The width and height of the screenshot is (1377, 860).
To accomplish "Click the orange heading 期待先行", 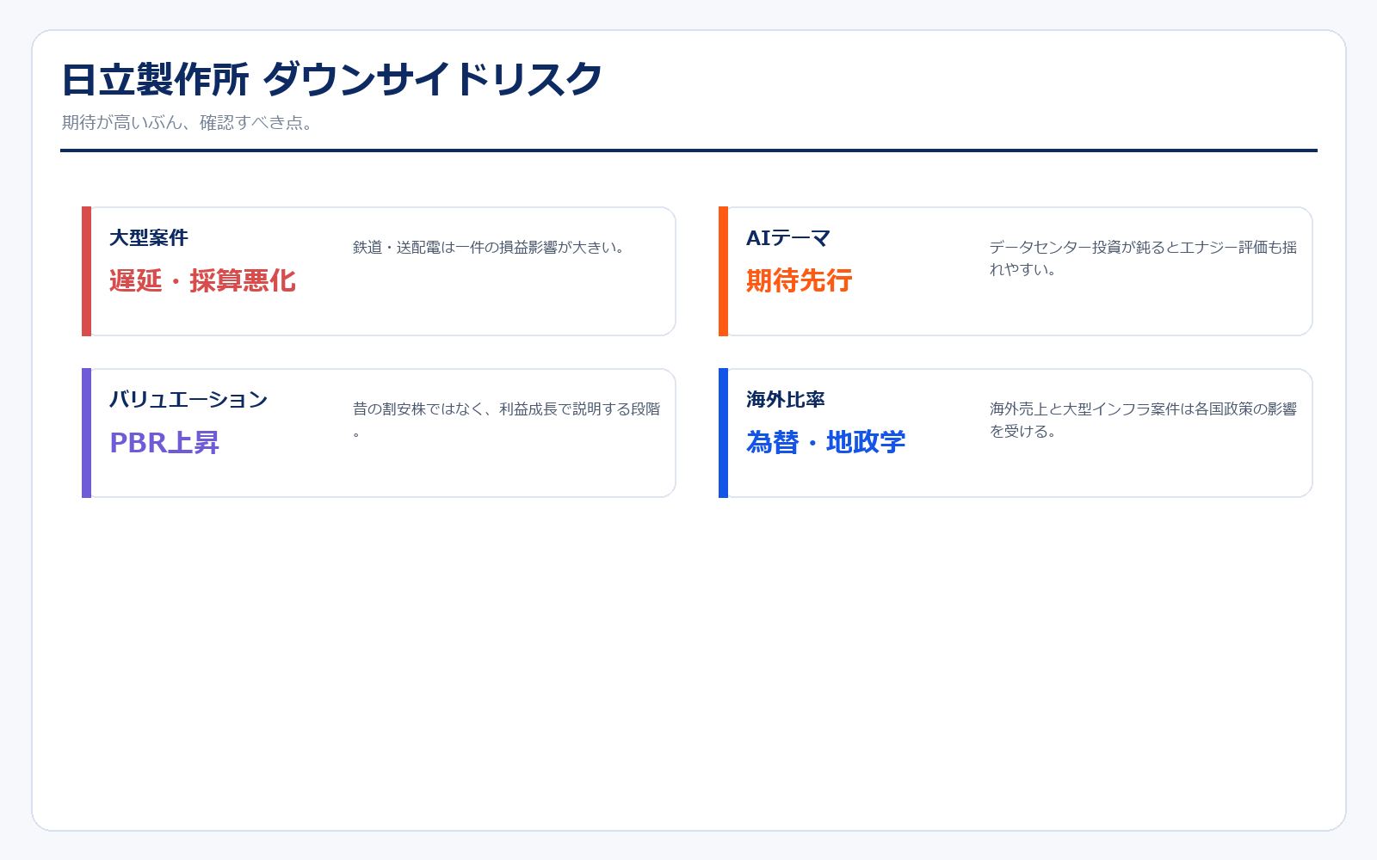I will pos(800,280).
